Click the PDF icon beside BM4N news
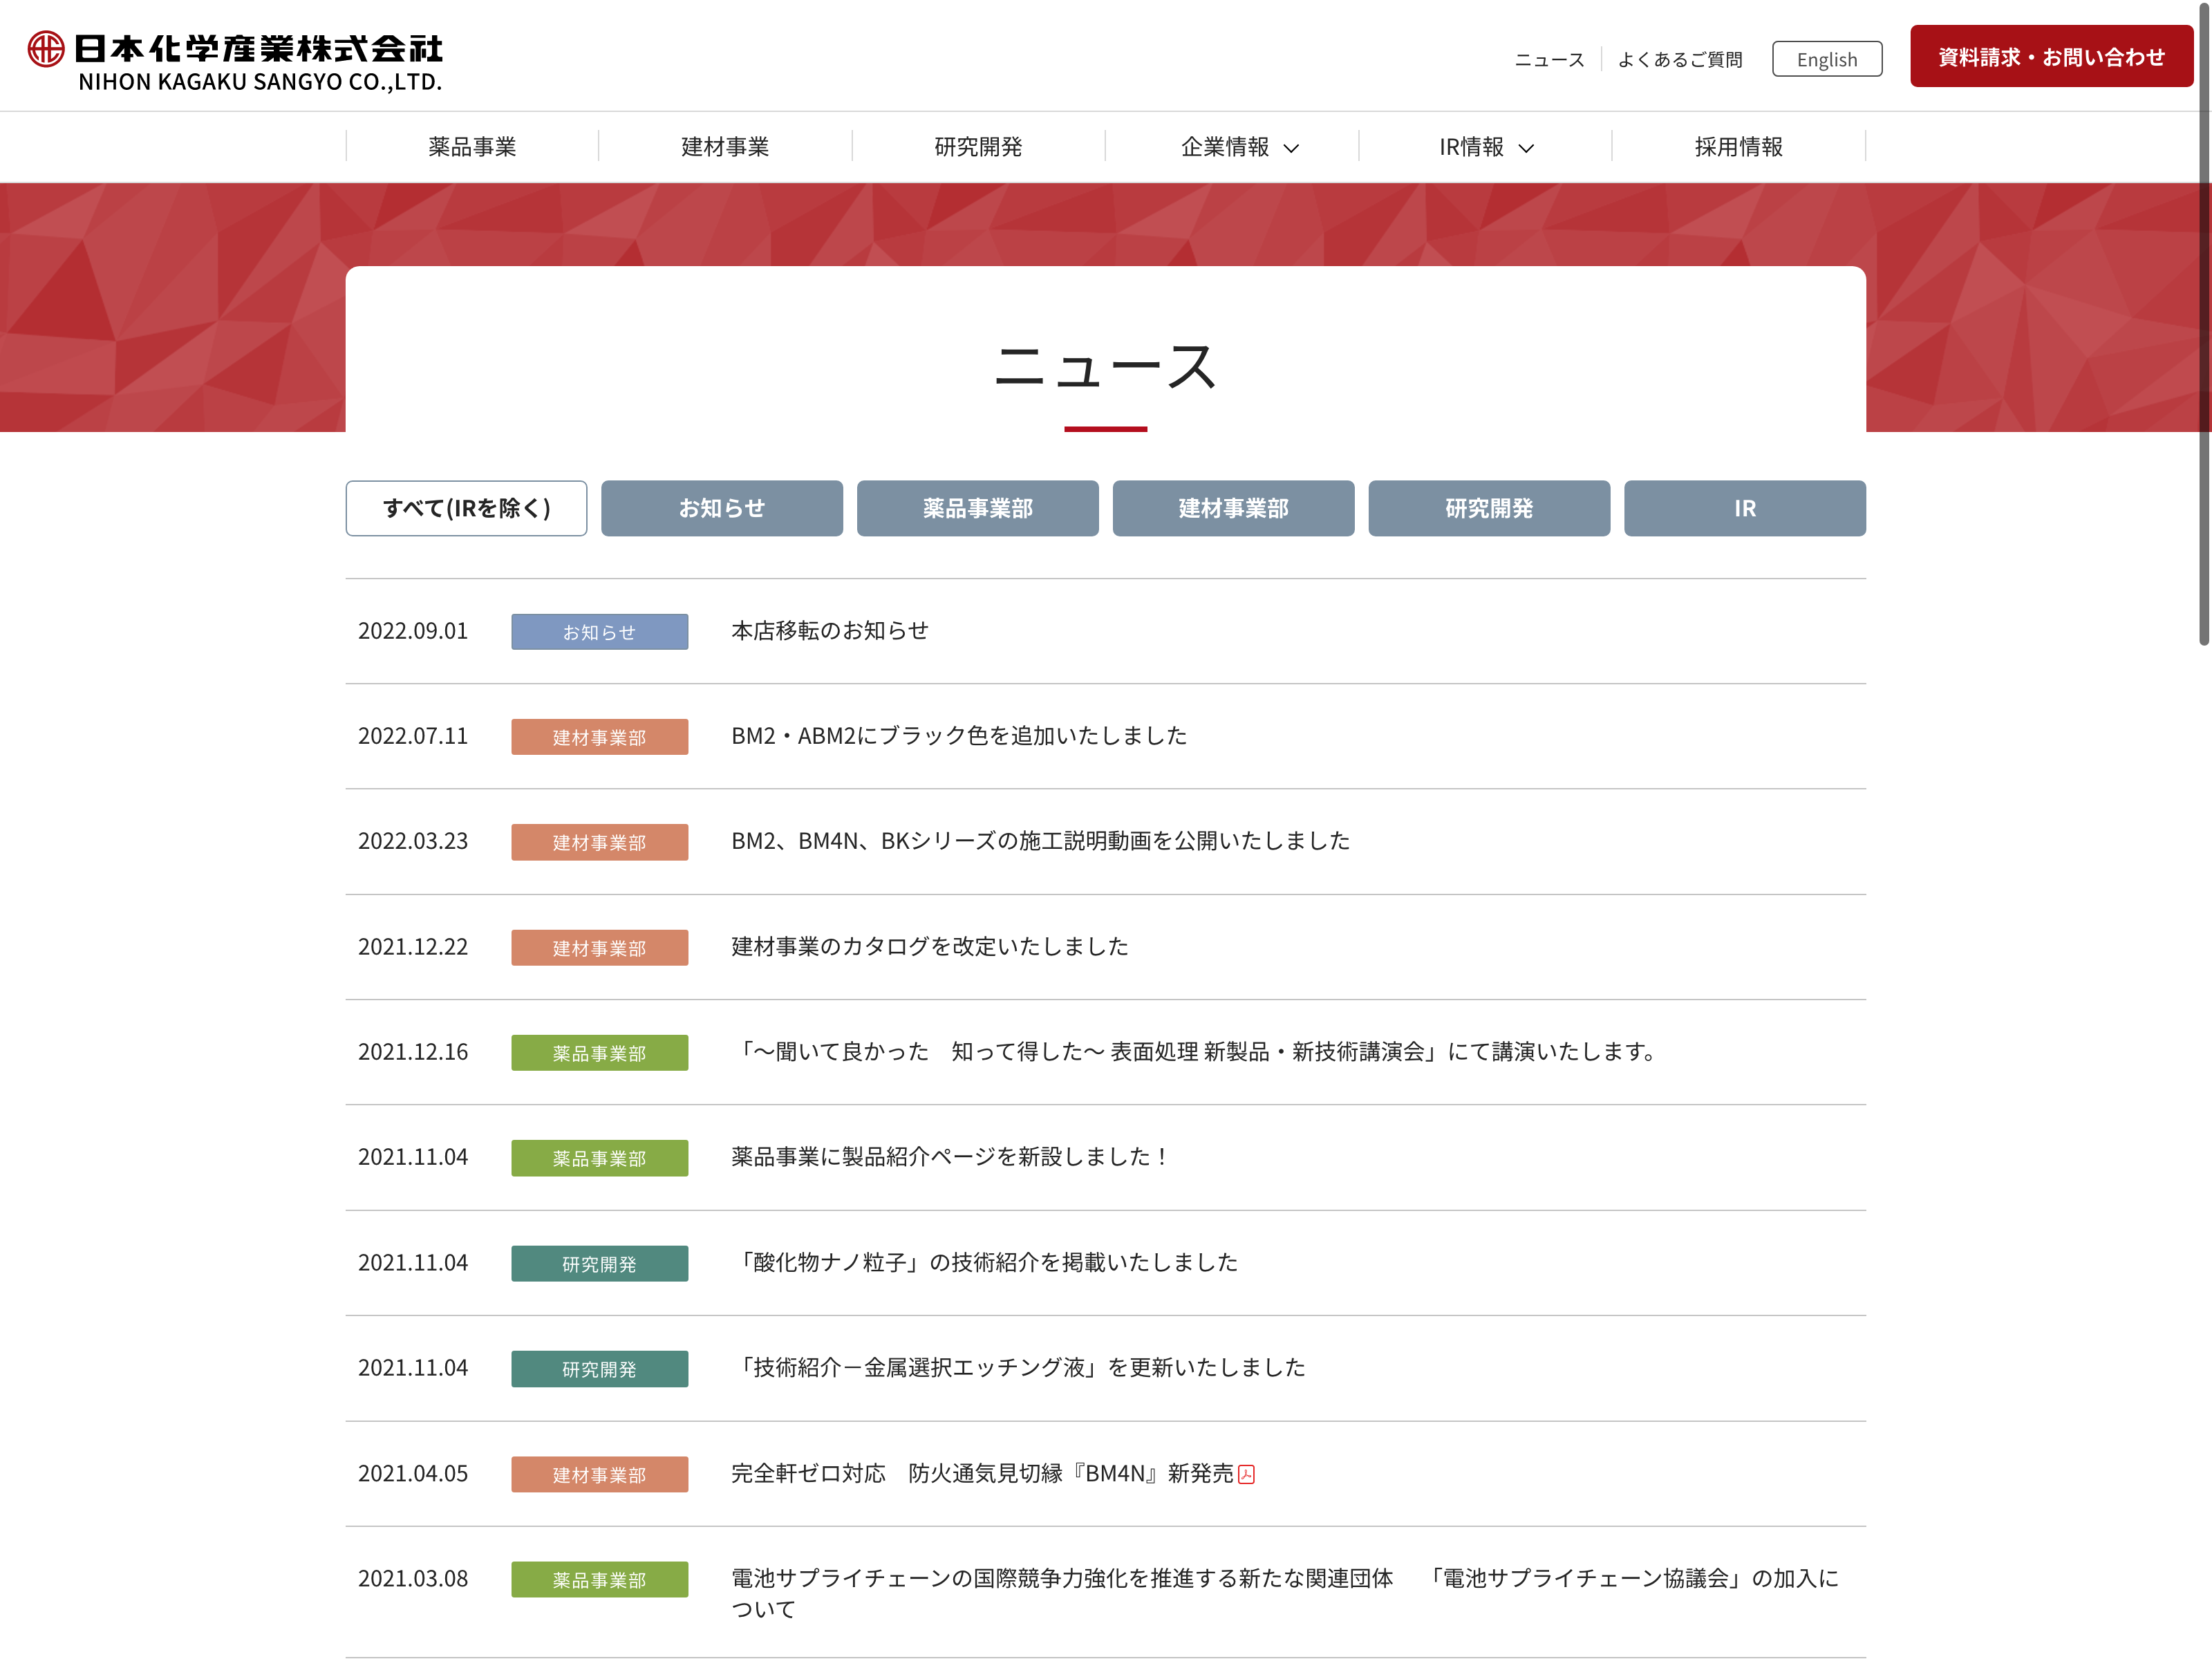Image resolution: width=2212 pixels, height=1659 pixels. pos(1246,1474)
